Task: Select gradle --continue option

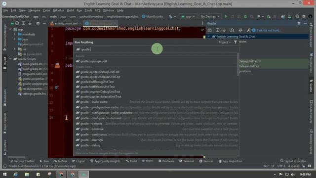Action: click(156, 129)
